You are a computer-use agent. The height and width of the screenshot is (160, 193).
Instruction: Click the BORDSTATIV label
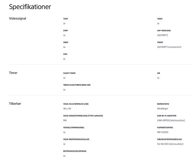click(x=163, y=104)
